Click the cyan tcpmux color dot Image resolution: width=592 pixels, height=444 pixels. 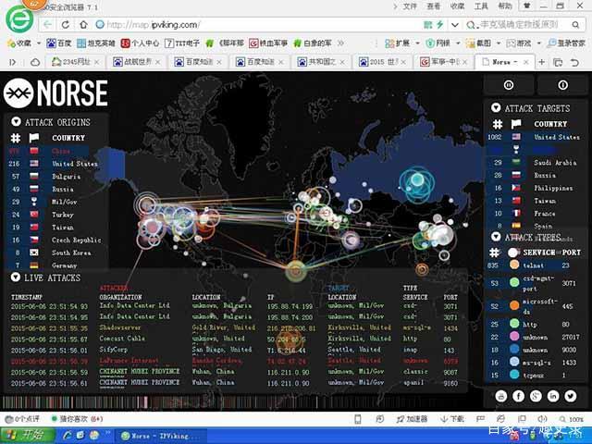tap(514, 375)
